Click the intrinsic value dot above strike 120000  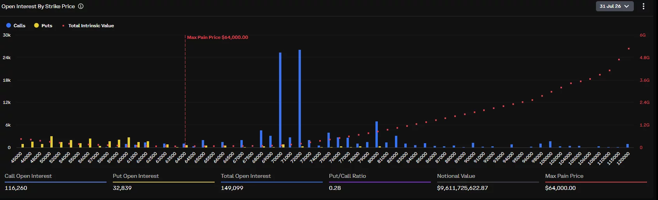click(x=629, y=49)
